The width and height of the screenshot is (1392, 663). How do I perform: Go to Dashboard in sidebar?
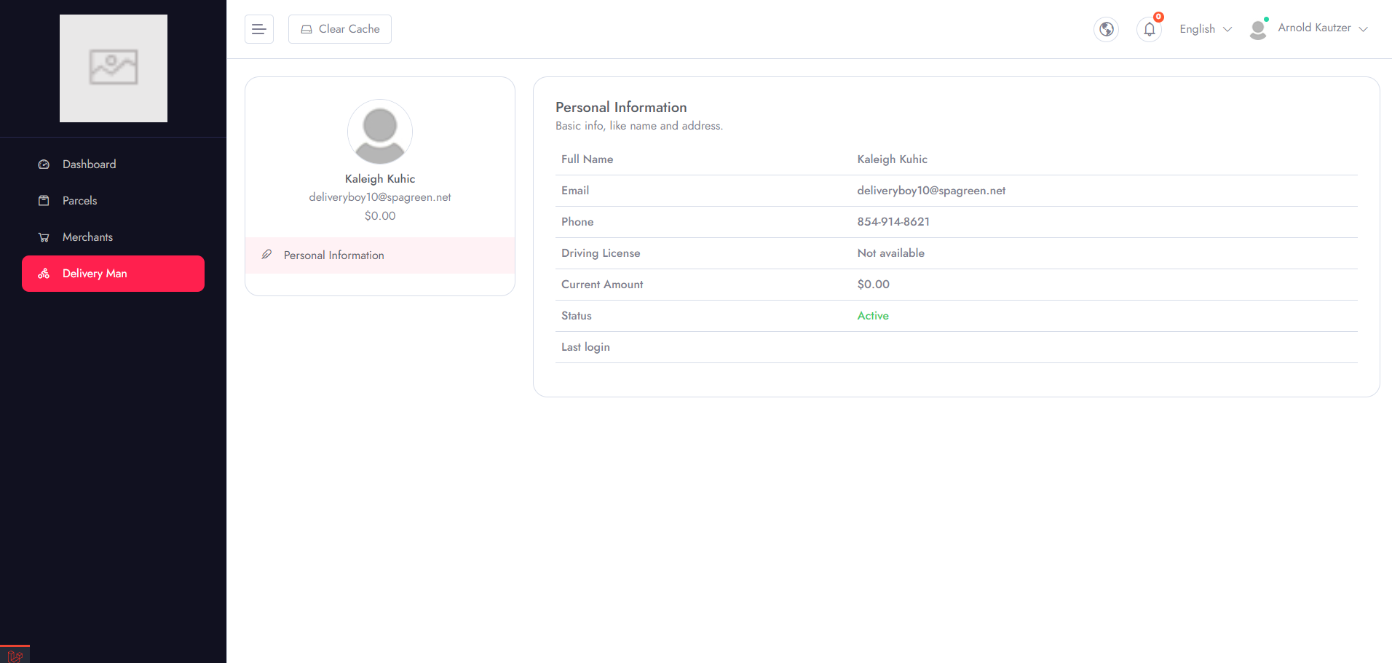coord(113,164)
